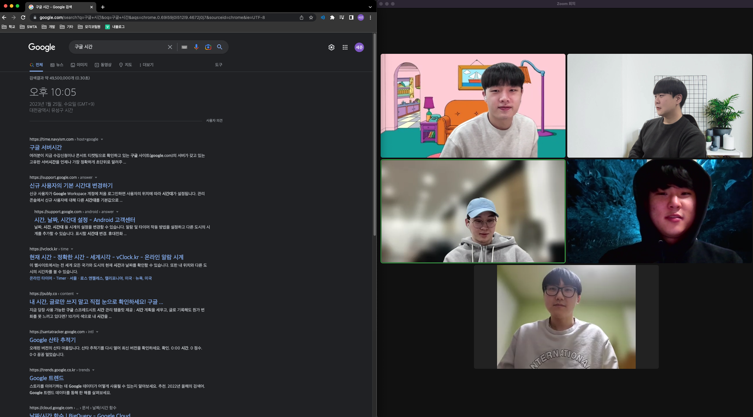
Task: Open the 구글 서버시간 result link
Action: [x=46, y=147]
